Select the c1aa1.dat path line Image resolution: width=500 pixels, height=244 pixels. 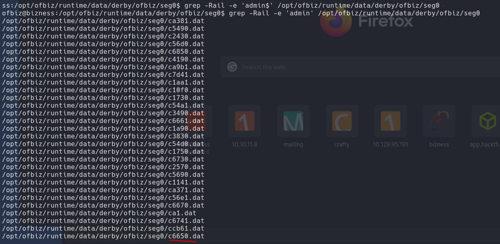point(103,83)
